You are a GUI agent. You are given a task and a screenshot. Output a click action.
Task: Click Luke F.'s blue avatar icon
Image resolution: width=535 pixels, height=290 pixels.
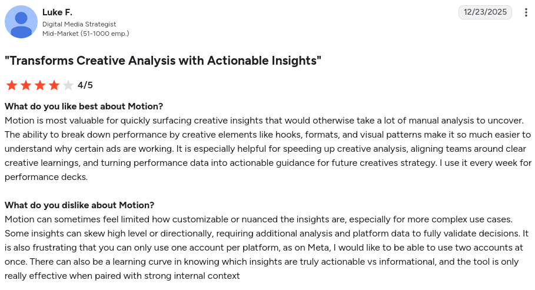pos(21,22)
